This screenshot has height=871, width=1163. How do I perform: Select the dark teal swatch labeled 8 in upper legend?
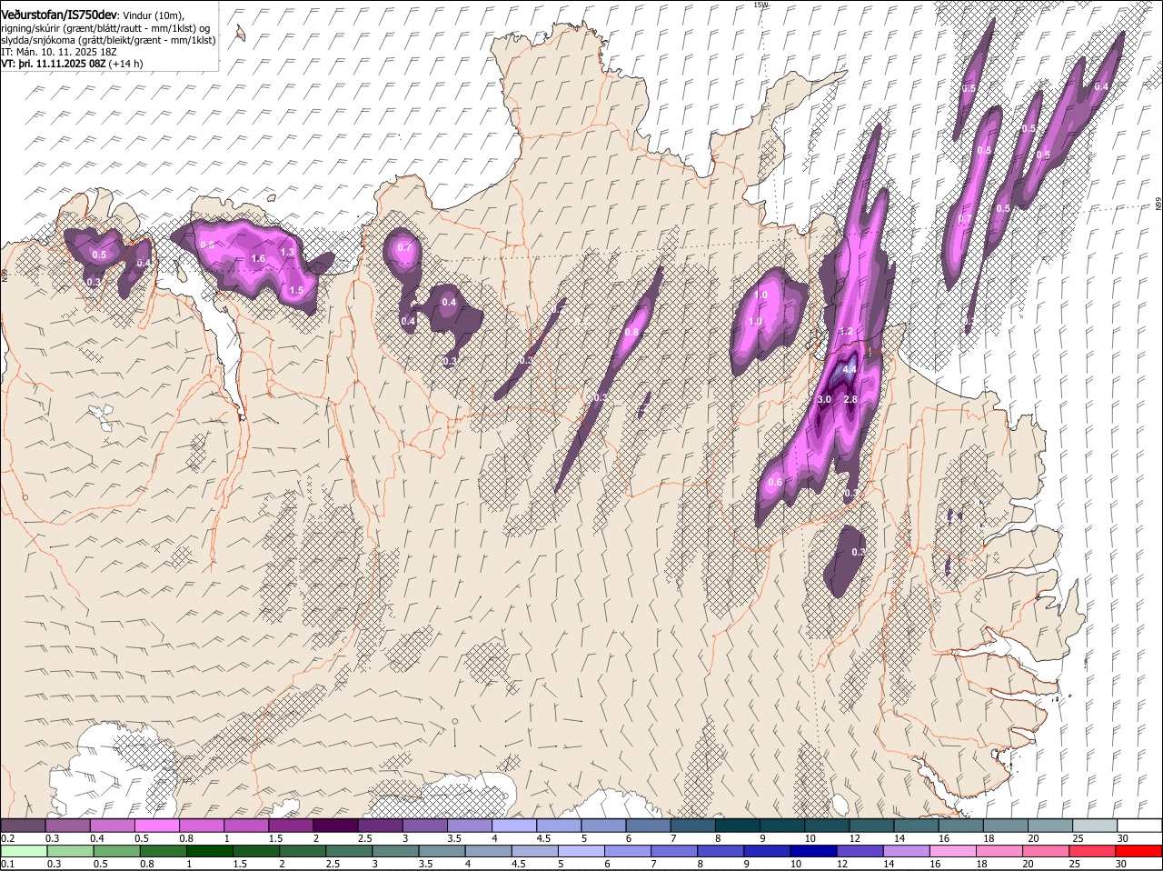pyautogui.click(x=738, y=826)
